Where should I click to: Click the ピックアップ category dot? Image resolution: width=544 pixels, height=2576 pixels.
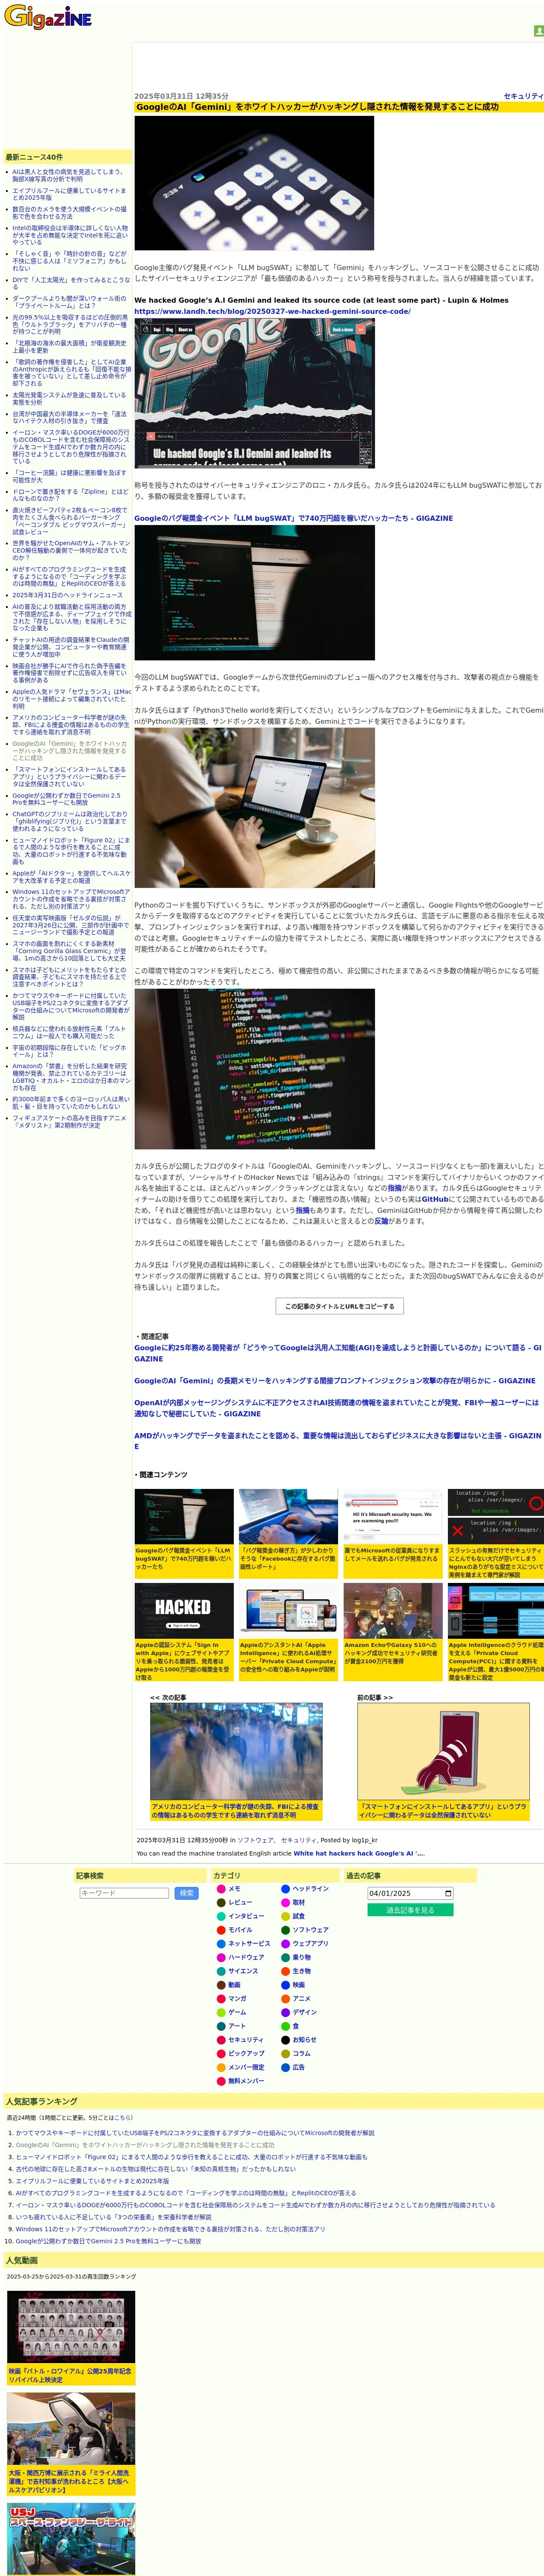tap(221, 2053)
